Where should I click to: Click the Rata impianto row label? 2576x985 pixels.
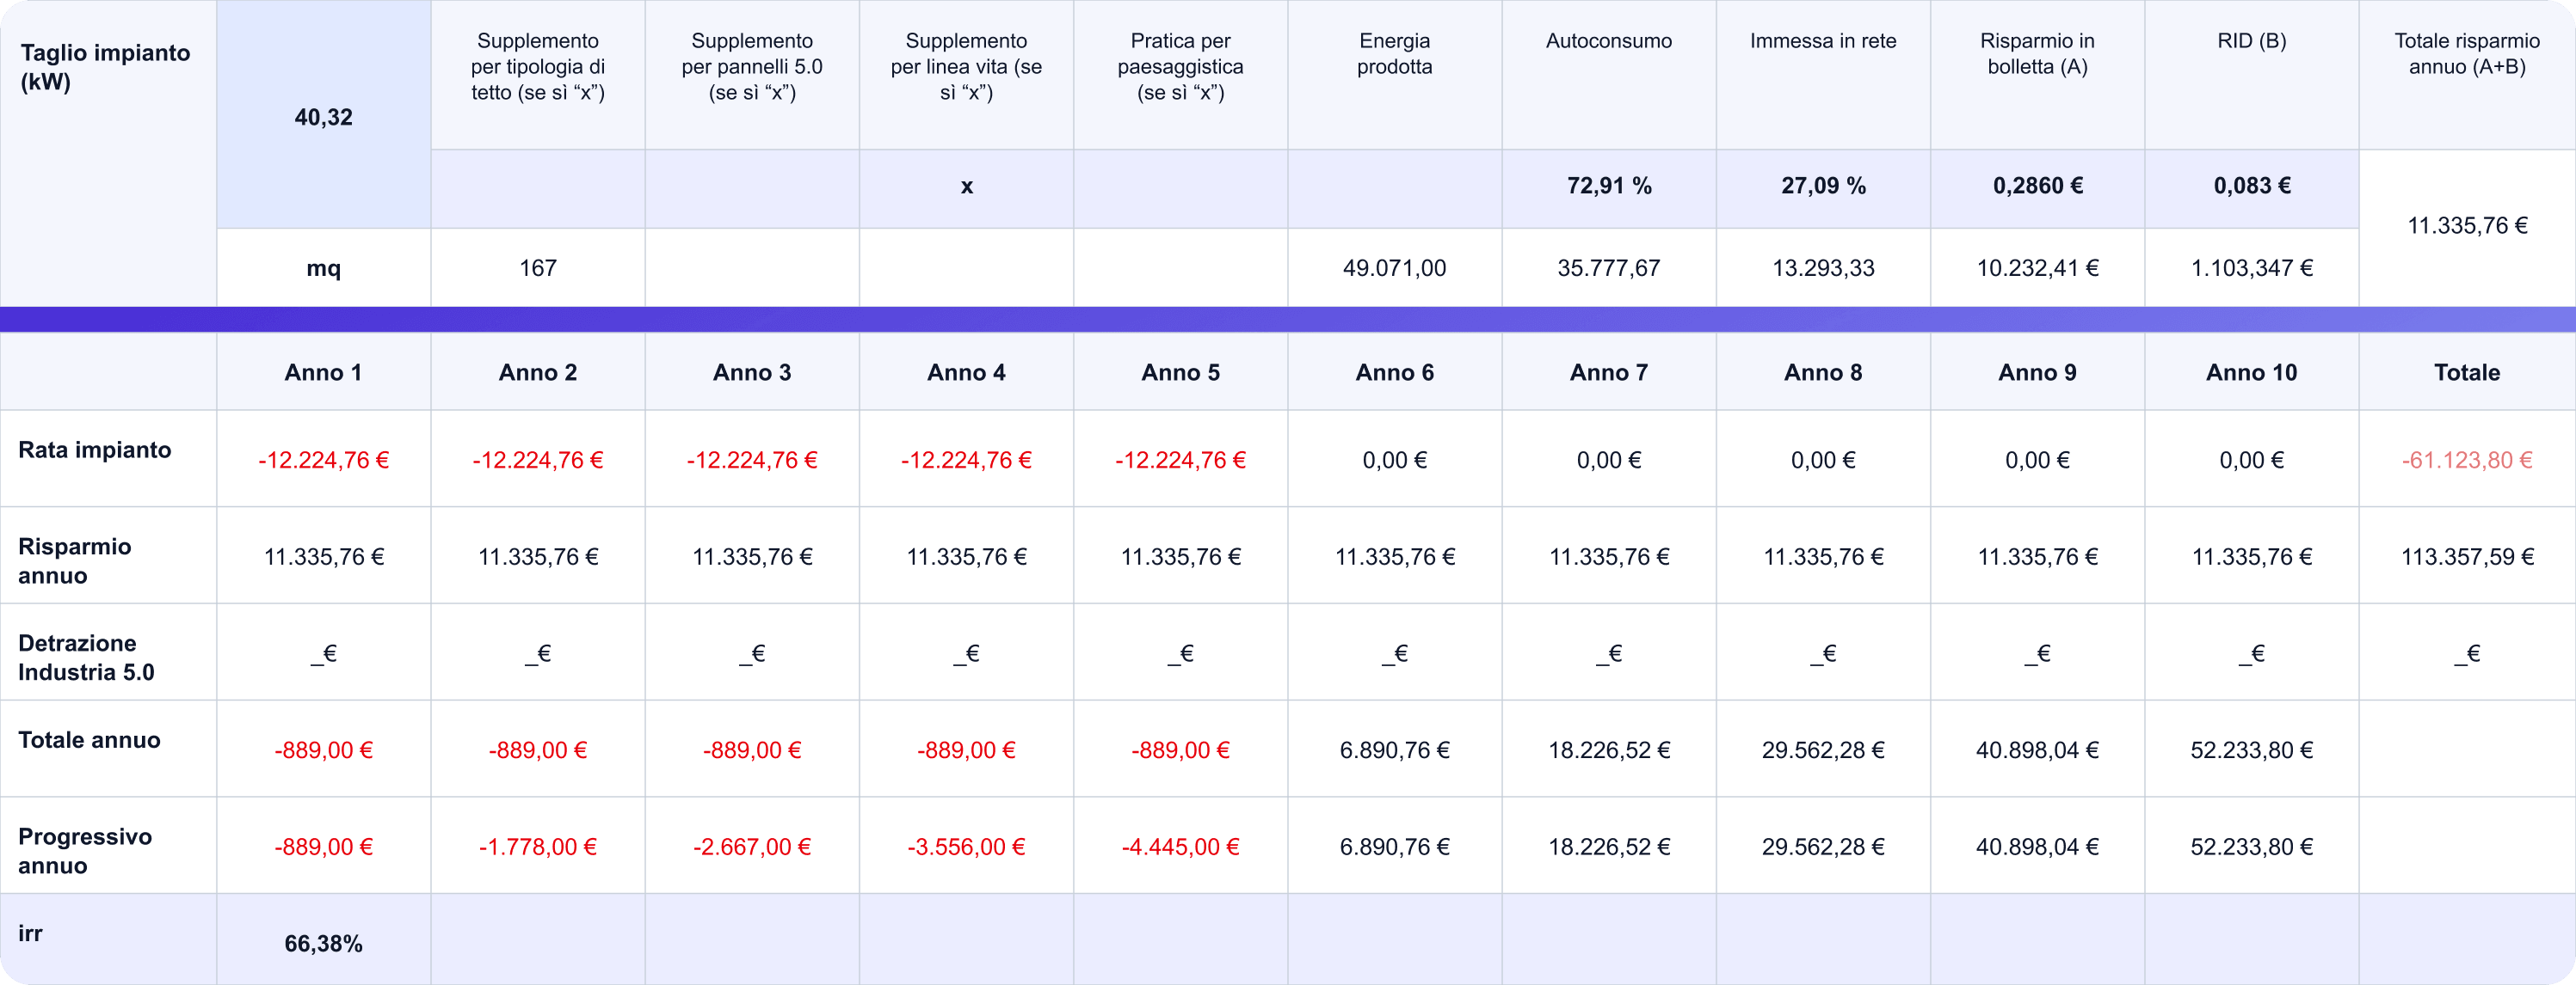(95, 450)
